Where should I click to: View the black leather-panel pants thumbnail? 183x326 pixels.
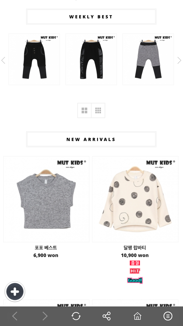click(91, 59)
